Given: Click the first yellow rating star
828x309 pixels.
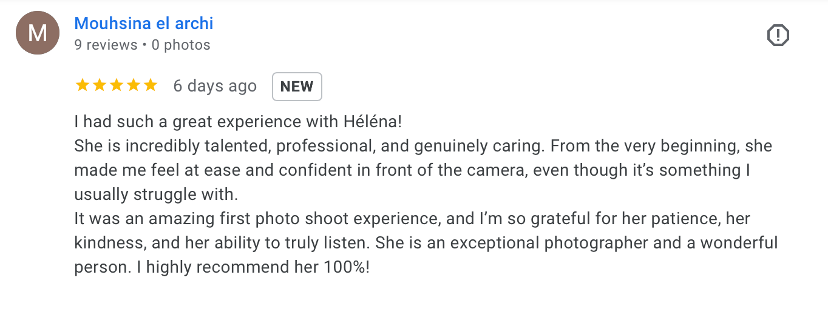Looking at the screenshot, I should tap(81, 85).
